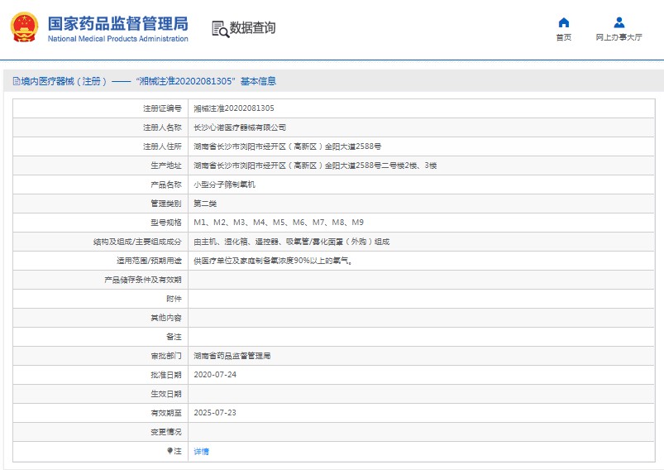Click the home house icon
This screenshot has width=664, height=470.
563,22
